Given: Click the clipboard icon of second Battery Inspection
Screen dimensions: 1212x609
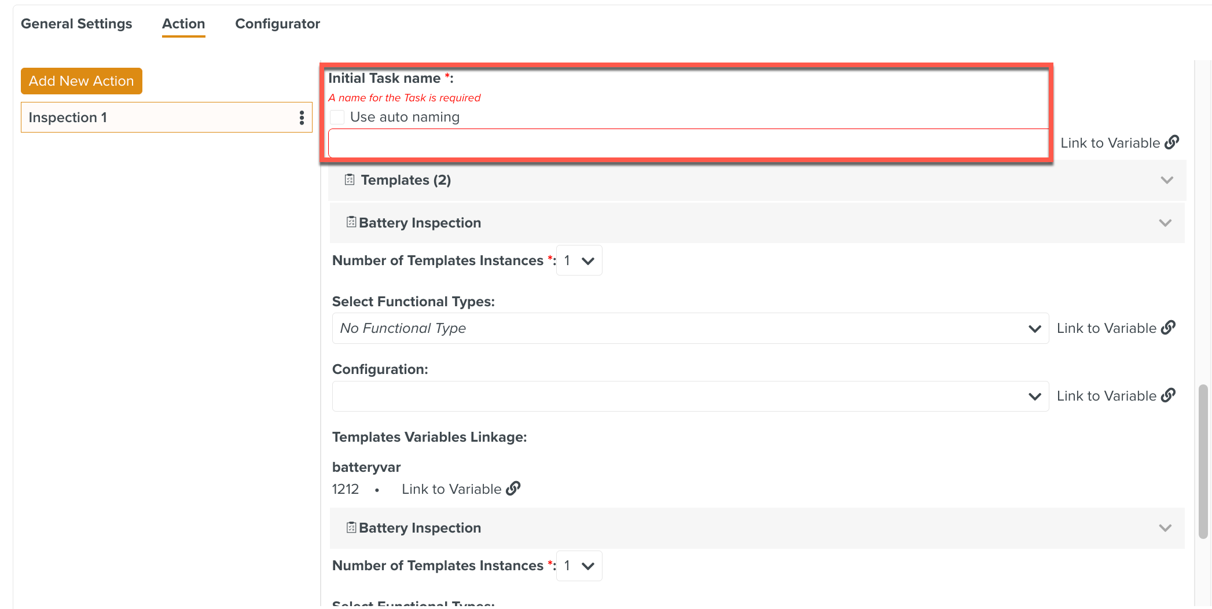Looking at the screenshot, I should [x=351, y=527].
